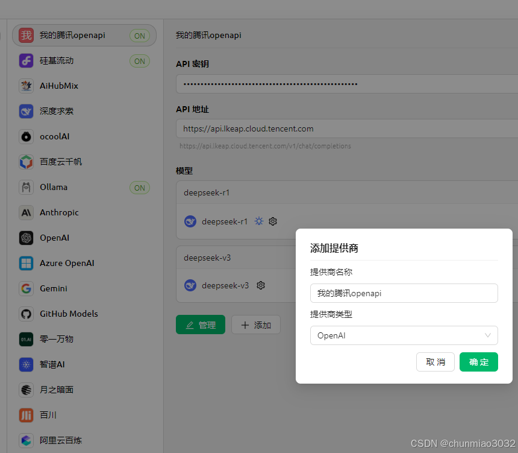Click the 硅基流动 purple logo icon

[26, 60]
